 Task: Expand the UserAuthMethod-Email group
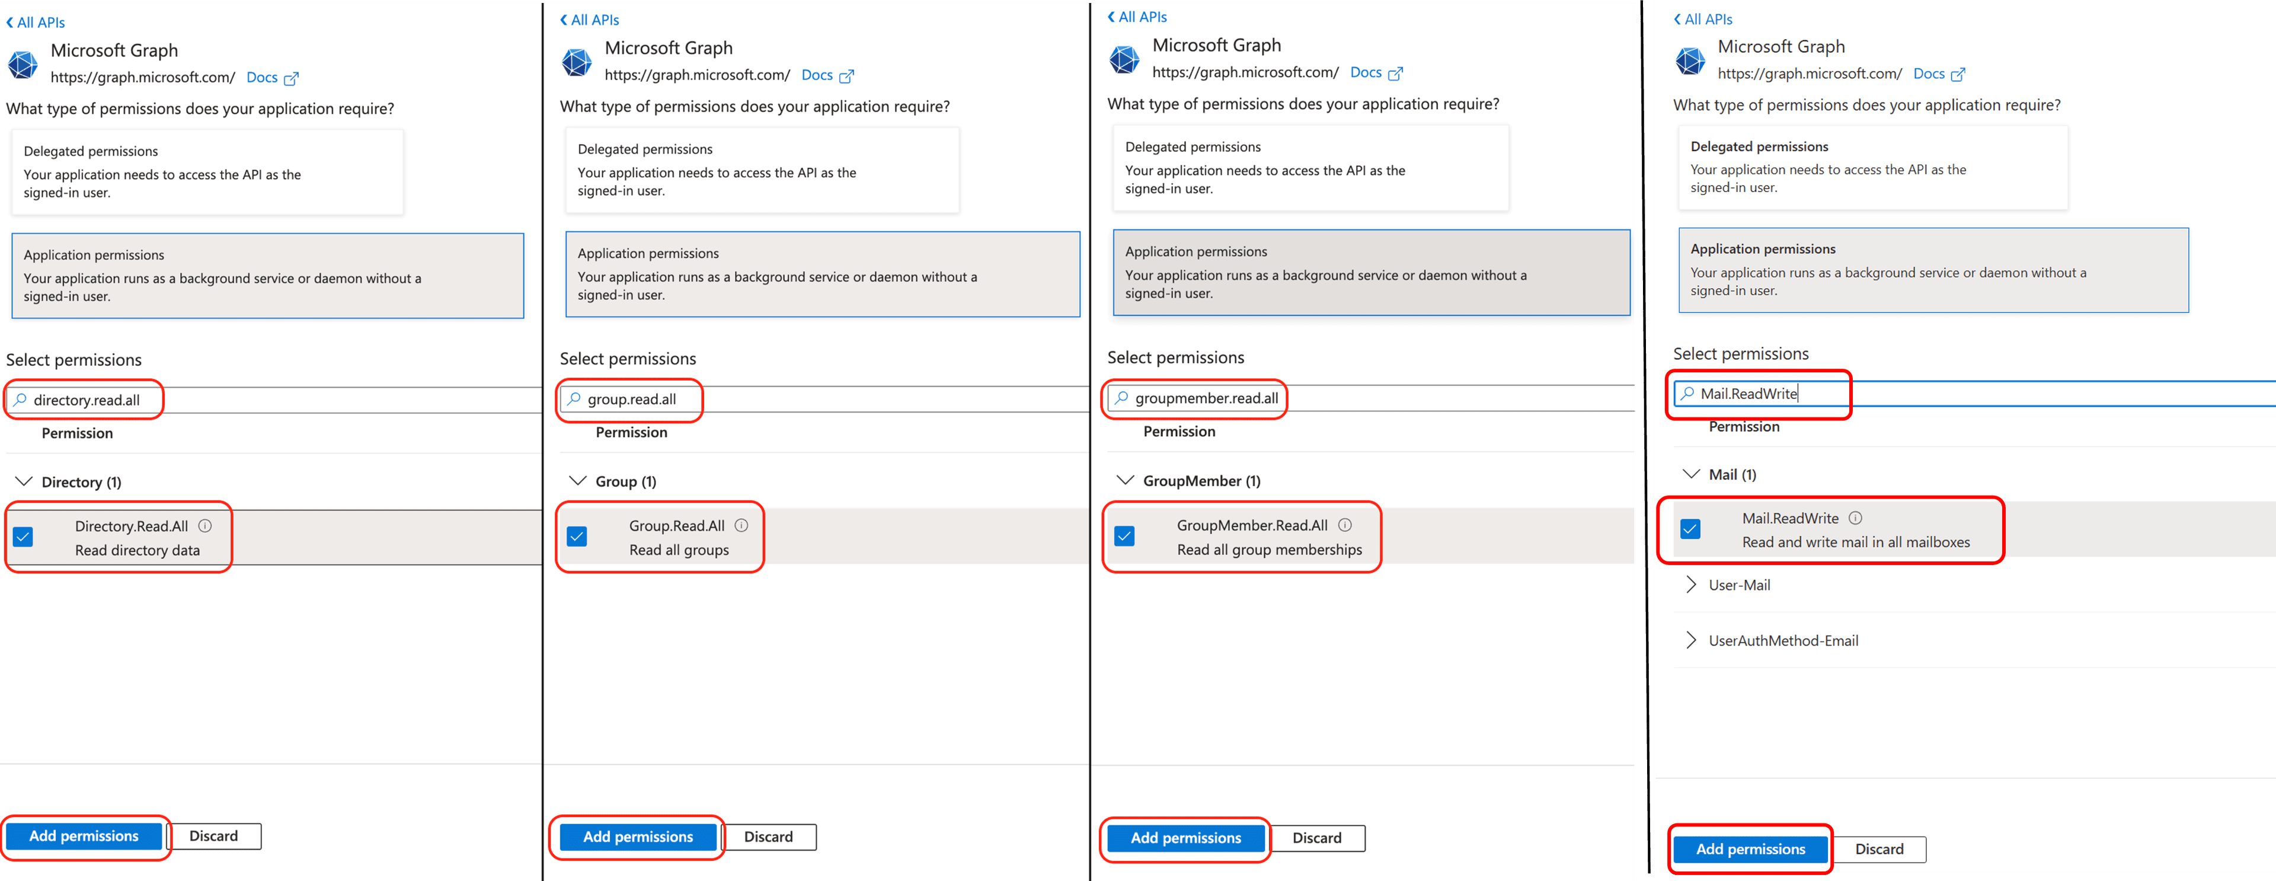click(x=1691, y=640)
